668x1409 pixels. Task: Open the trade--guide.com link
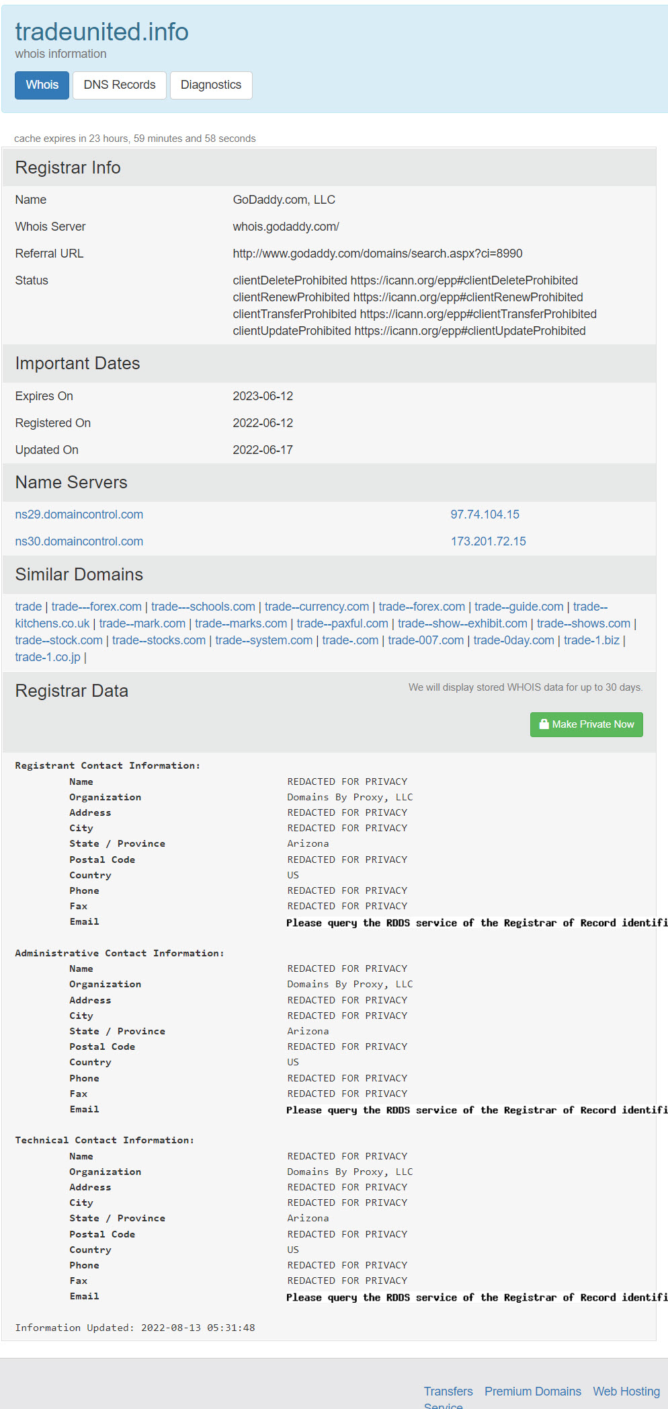[x=519, y=607]
